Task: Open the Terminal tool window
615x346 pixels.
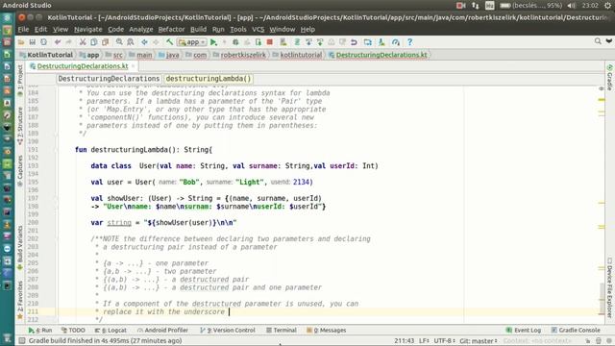Action: click(282, 331)
